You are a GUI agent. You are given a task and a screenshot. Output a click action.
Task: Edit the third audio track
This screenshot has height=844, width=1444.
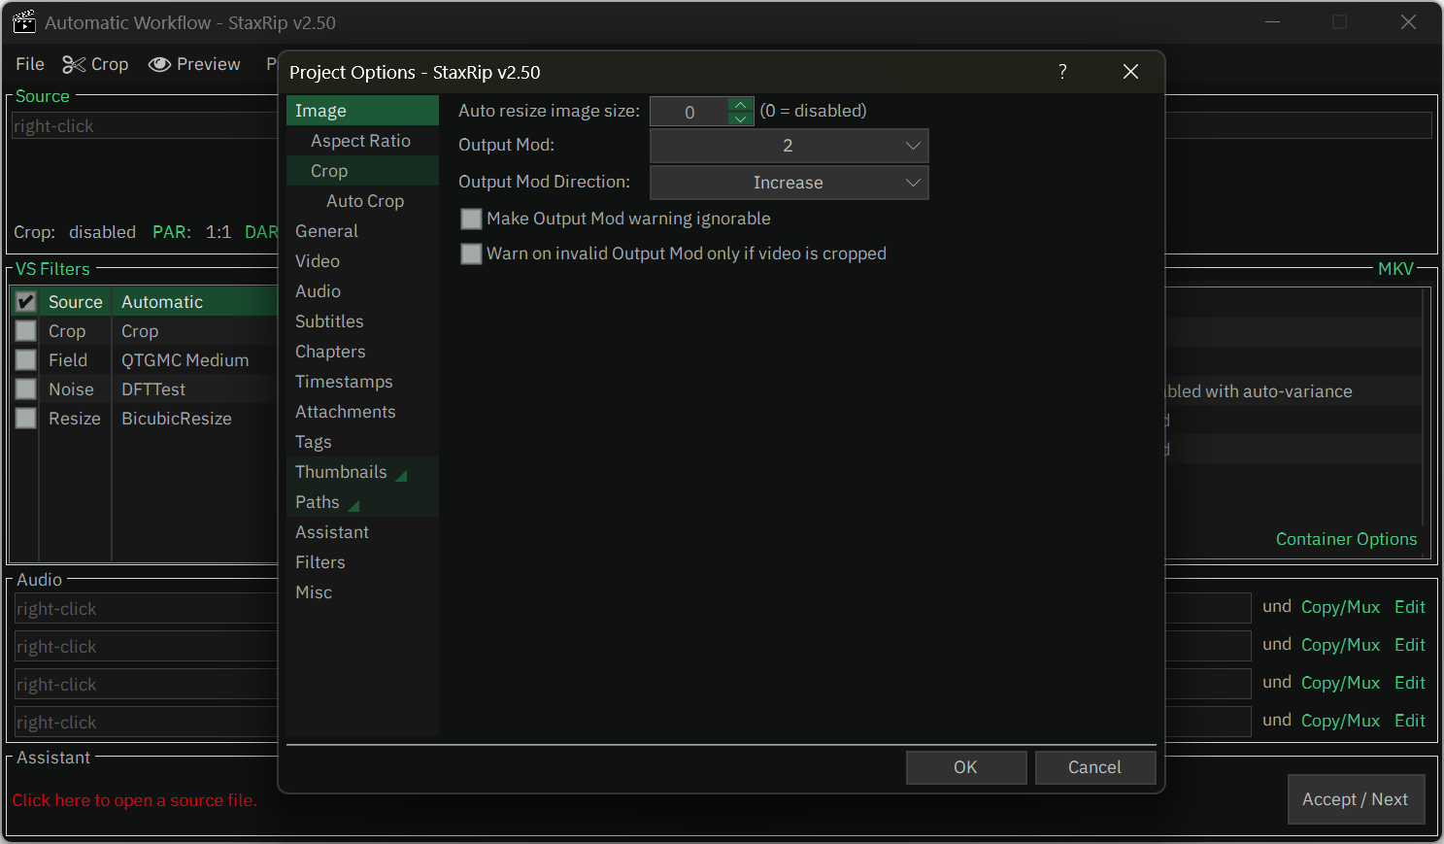[x=1409, y=683]
